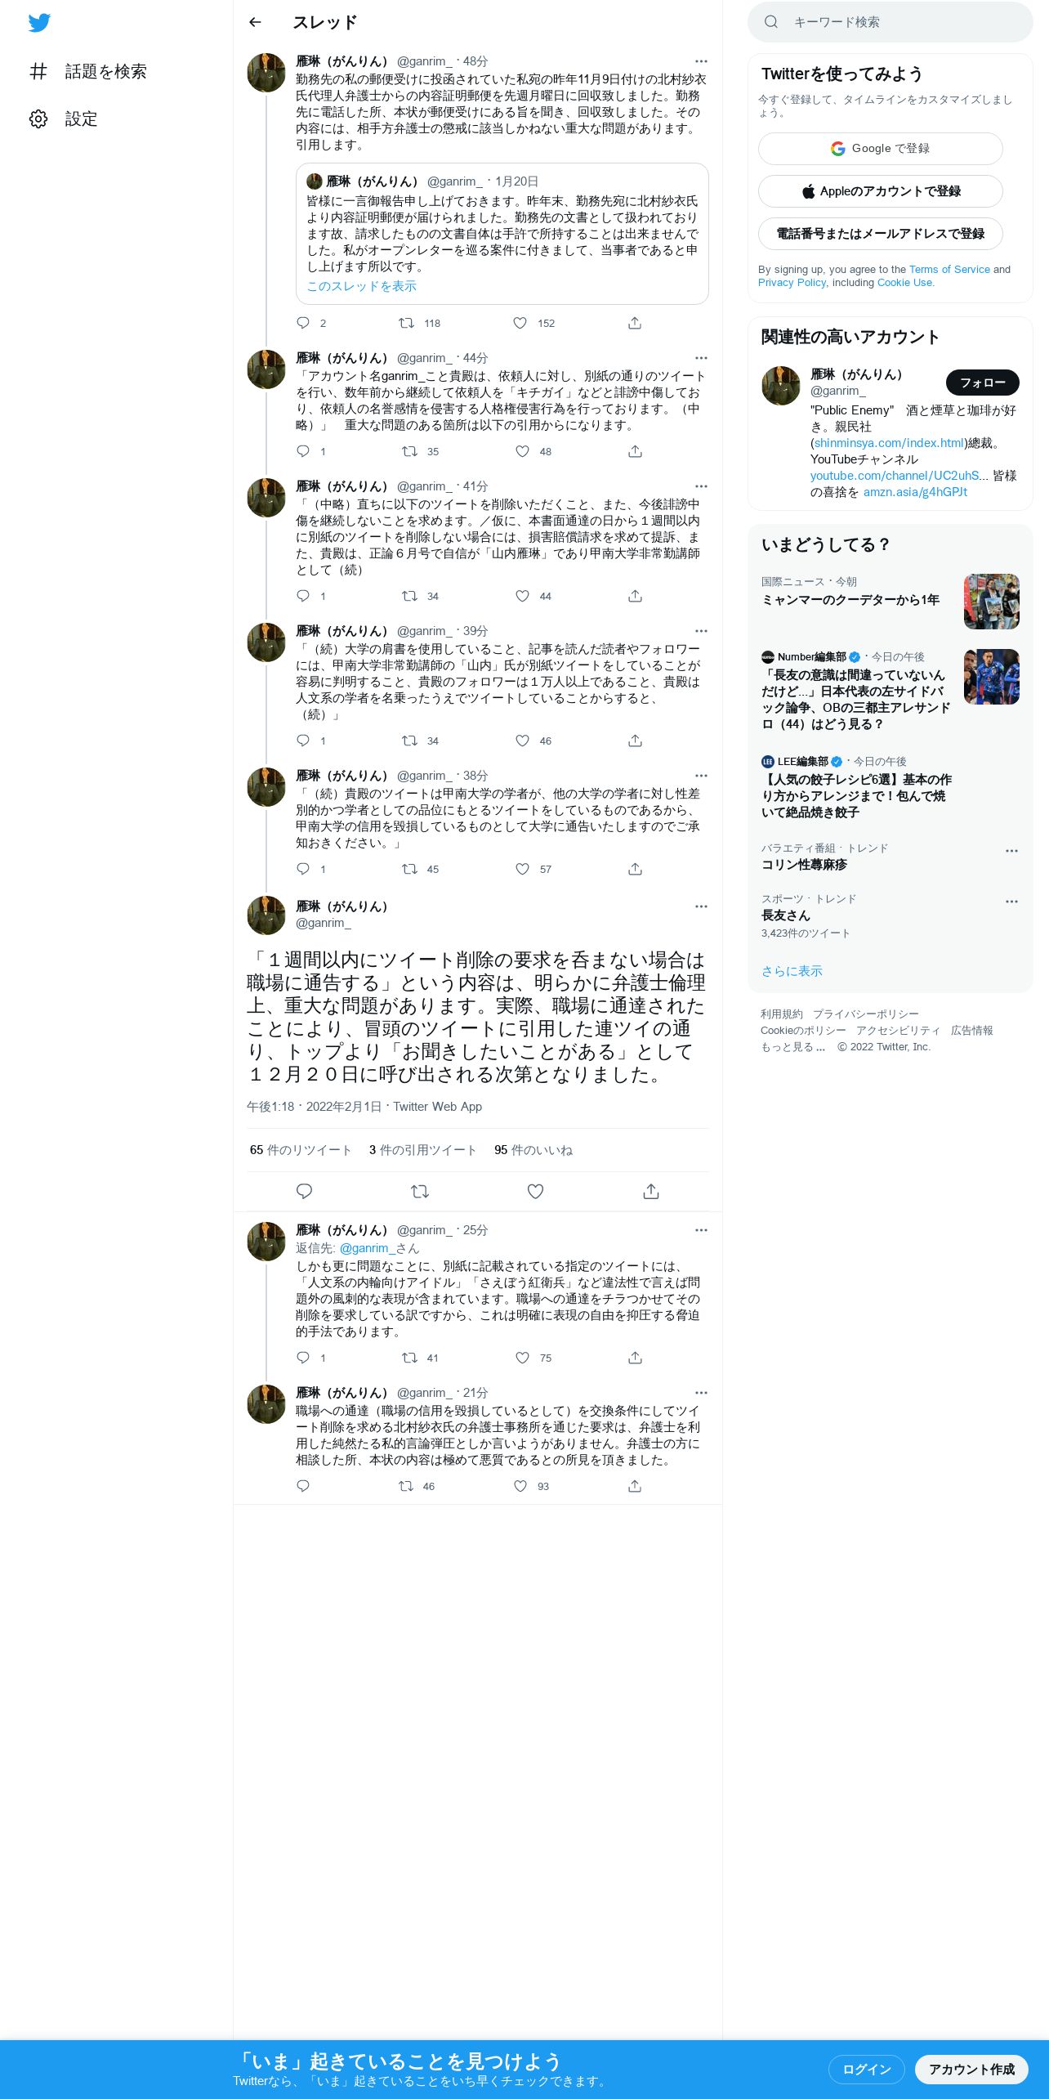
Task: Retweet the main tweet posted 午後1:18
Action: point(420,1192)
